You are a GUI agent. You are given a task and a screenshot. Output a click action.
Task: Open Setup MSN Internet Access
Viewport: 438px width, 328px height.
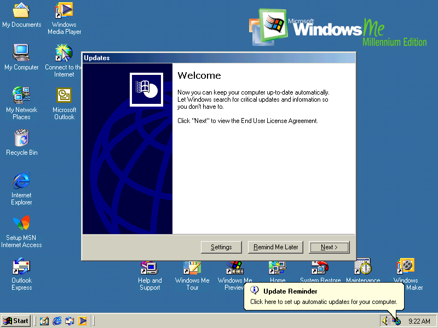click(x=21, y=223)
